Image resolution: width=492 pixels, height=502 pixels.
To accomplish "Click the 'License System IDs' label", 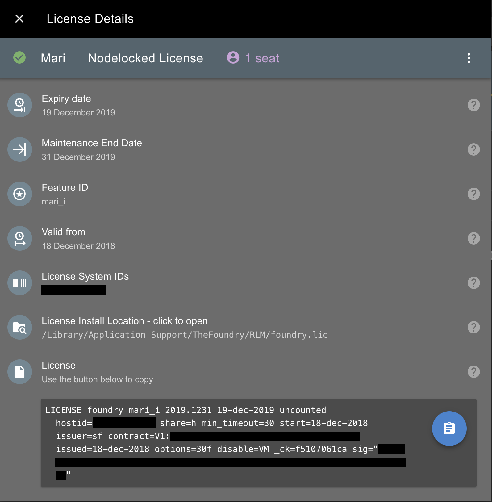I will click(x=85, y=276).
